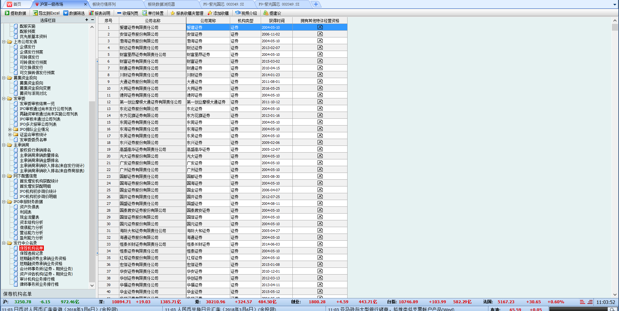
Task: Open the 数据筛选 data filter tool
Action: pos(74,13)
